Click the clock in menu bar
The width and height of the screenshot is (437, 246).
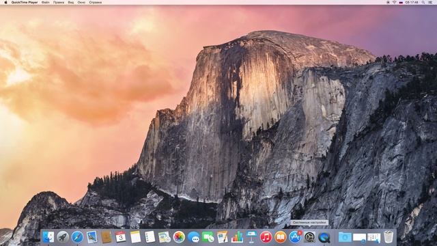click(412, 2)
